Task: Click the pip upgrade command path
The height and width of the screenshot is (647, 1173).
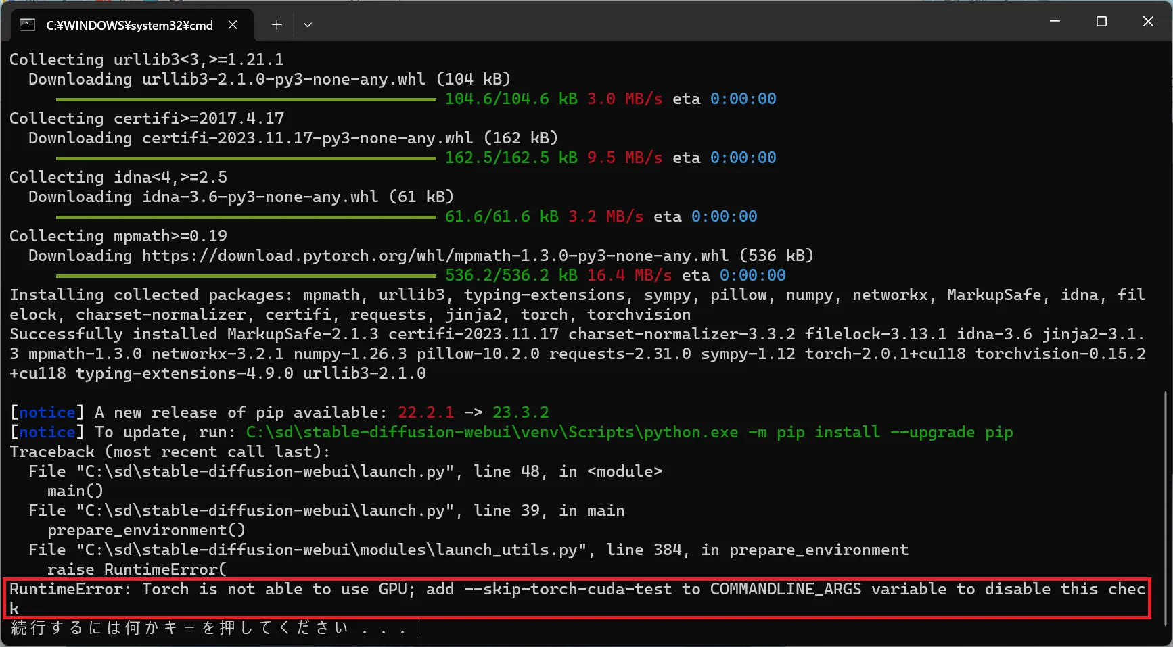Action: point(629,432)
